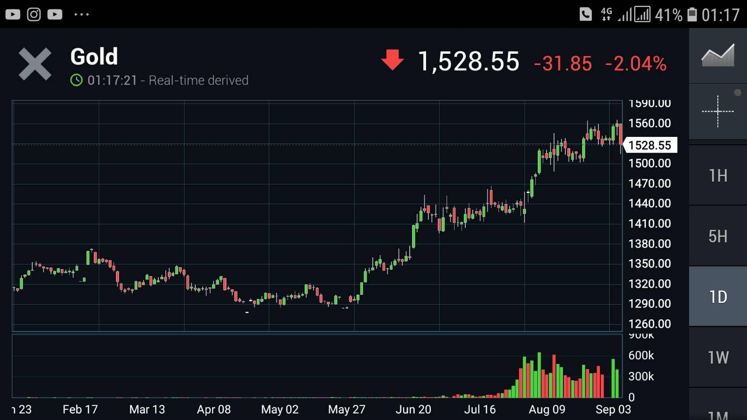The image size is (747, 420).
Task: Tap the 1500.00 price axis label
Action: coord(649,164)
